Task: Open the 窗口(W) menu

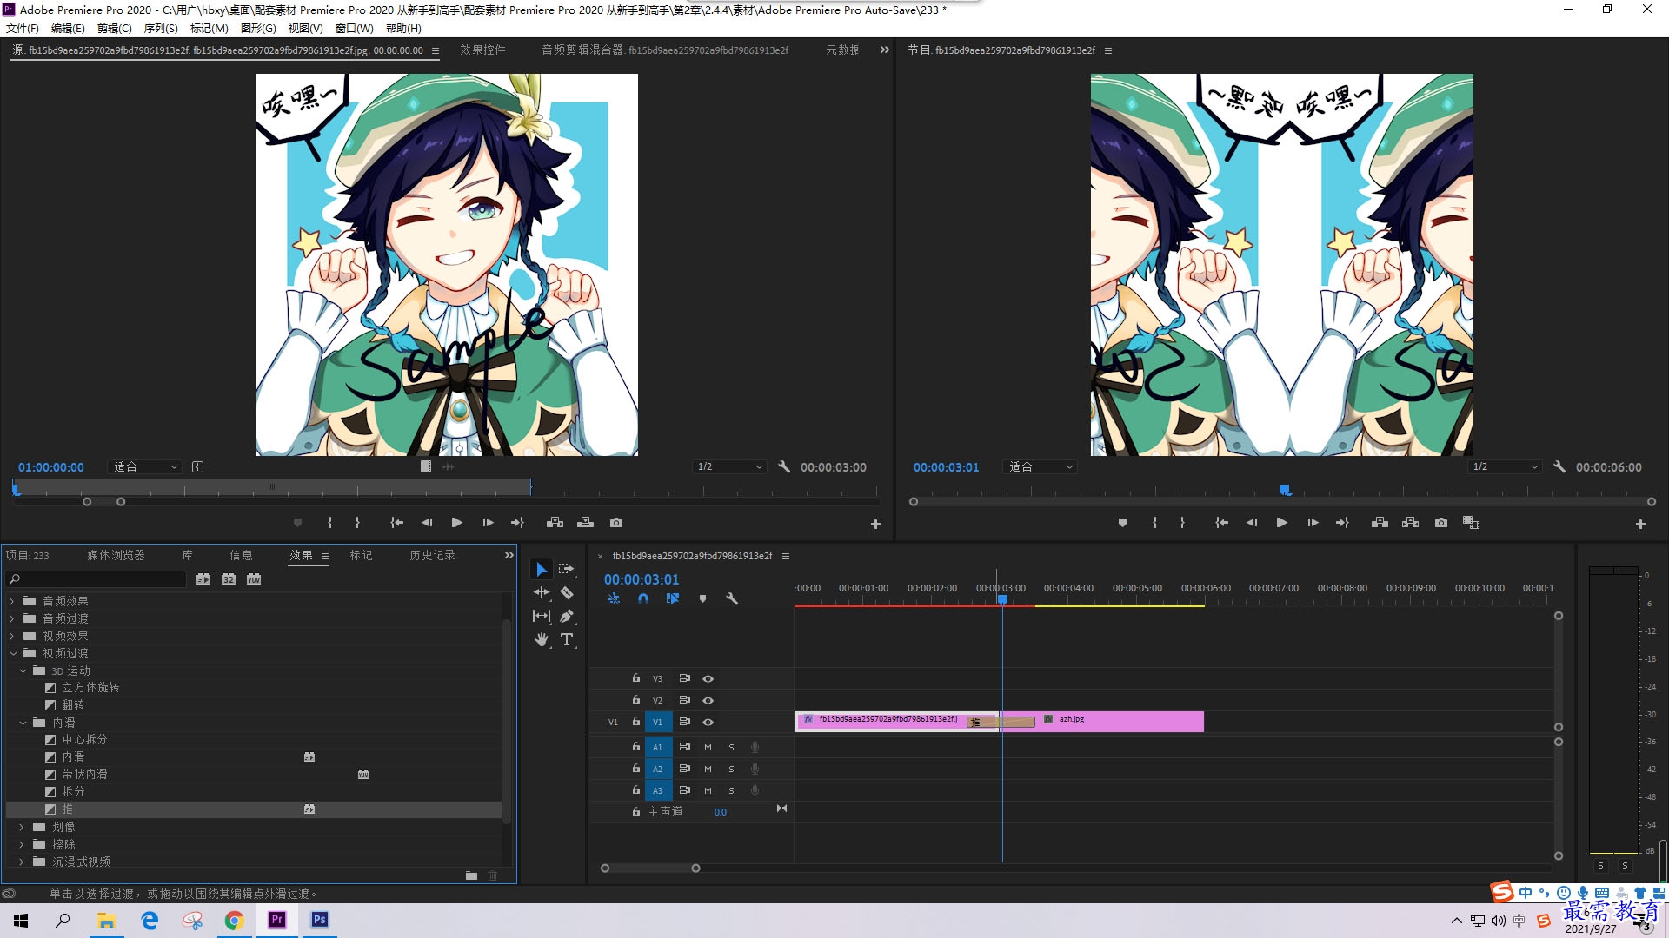Action: click(354, 28)
